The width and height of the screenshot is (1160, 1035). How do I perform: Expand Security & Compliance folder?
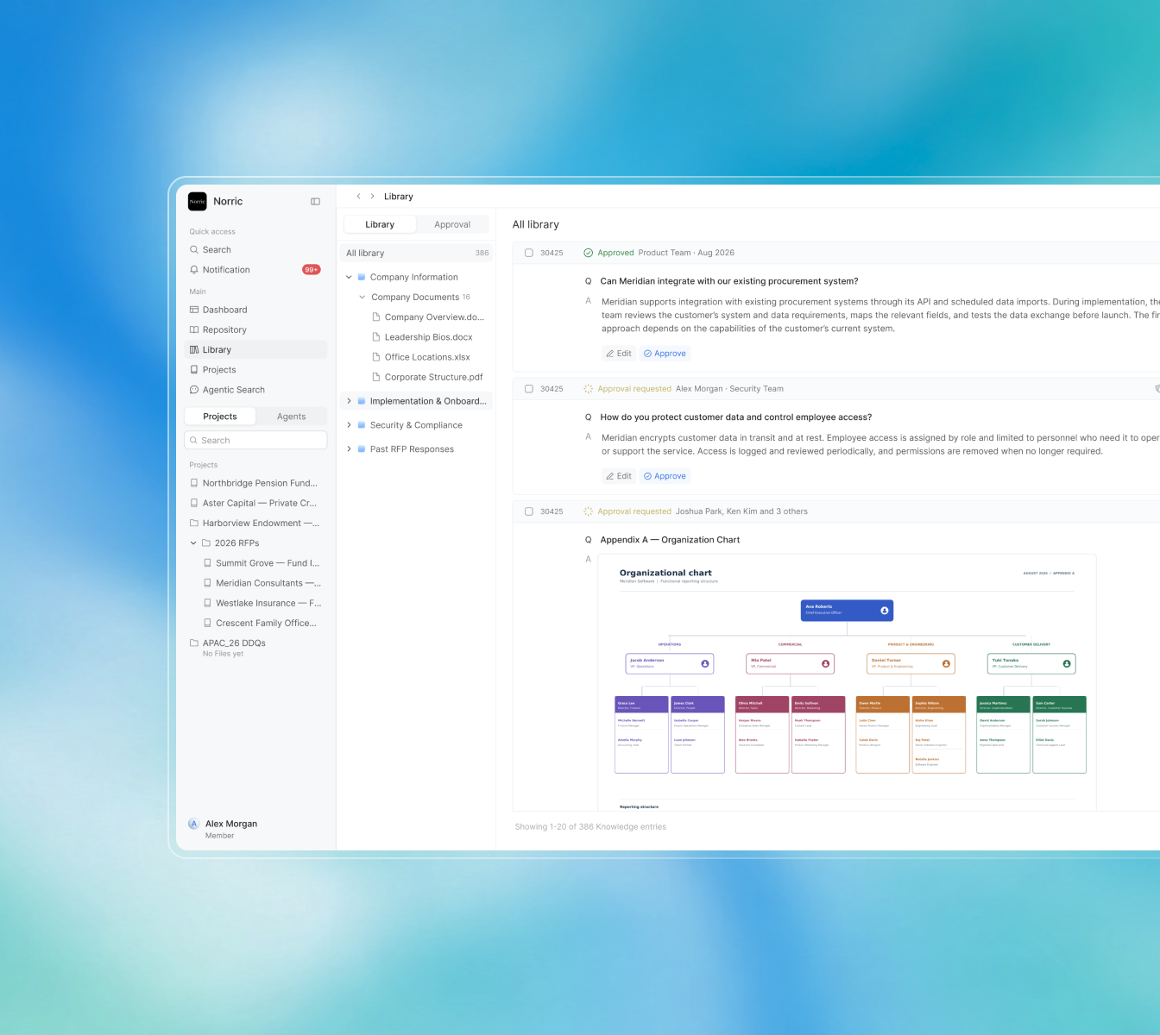click(350, 425)
